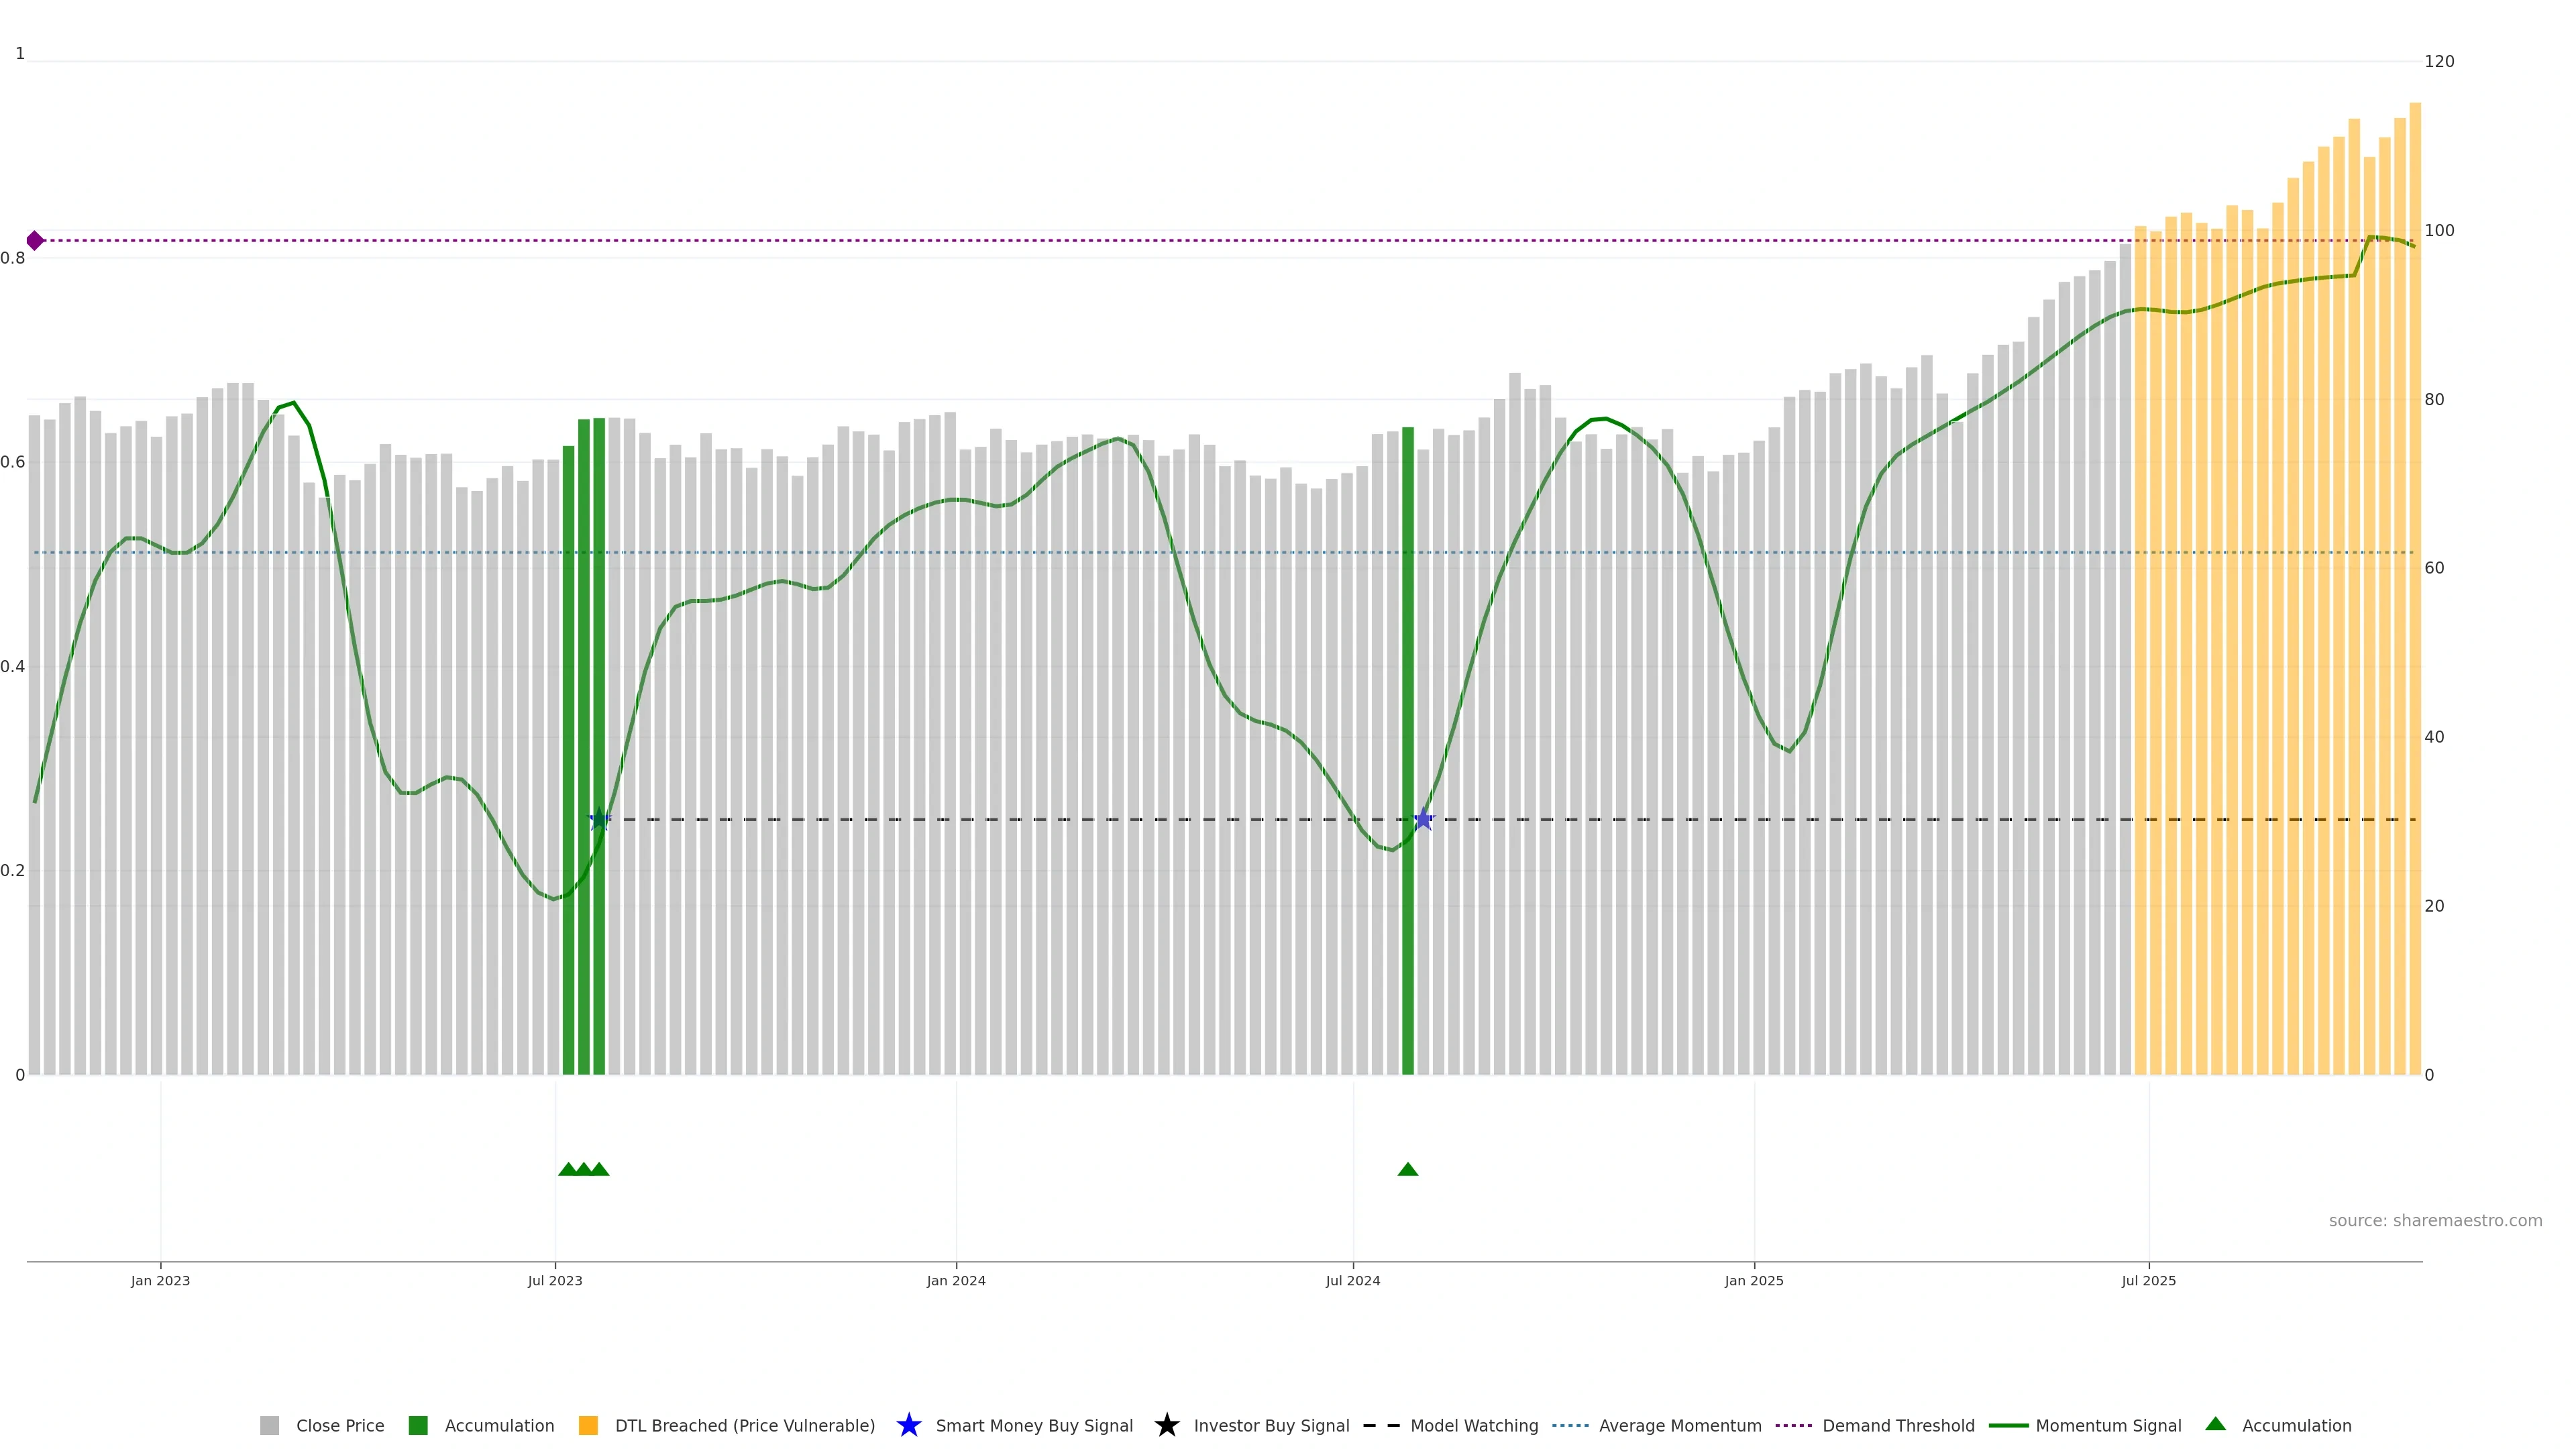
Task: Click blue star marker near July 2024
Action: [1423, 820]
